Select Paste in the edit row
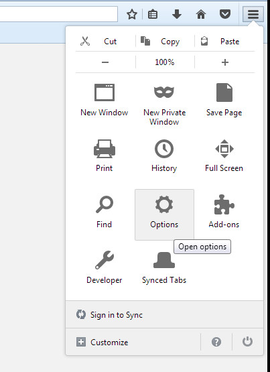Image resolution: width=270 pixels, height=372 pixels. 224,42
